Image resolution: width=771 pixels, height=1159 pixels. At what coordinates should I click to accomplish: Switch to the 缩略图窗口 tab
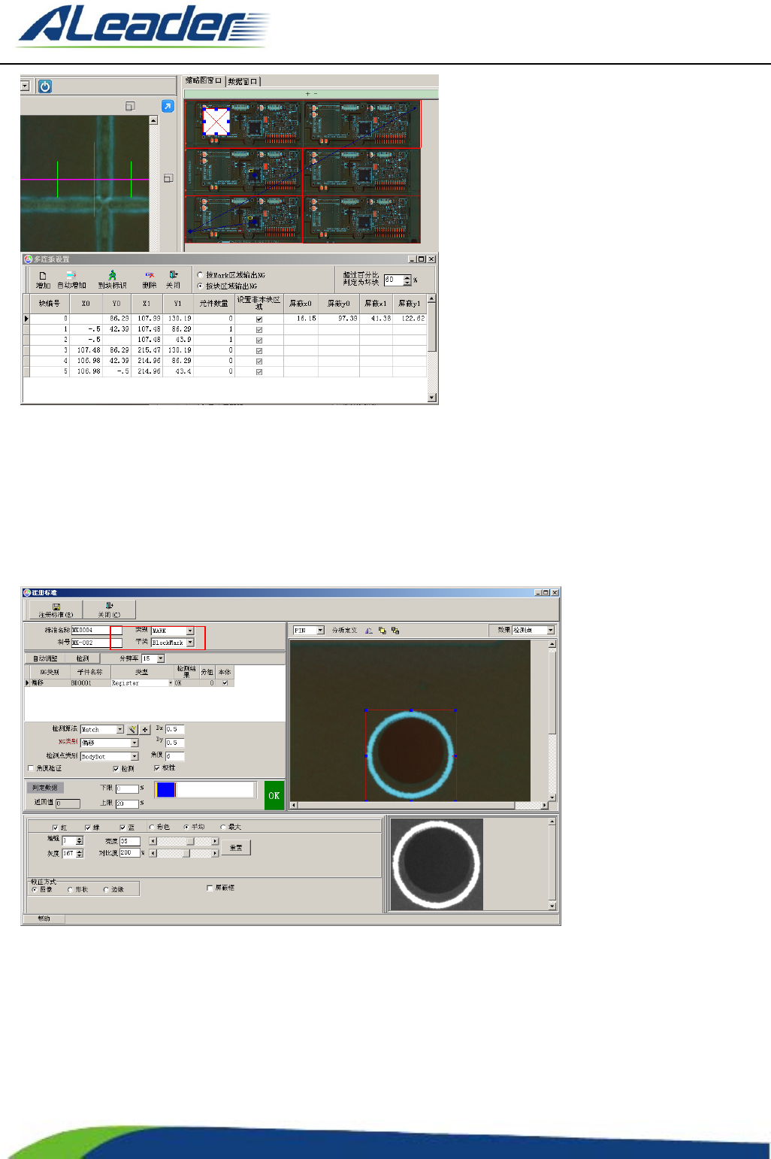tap(204, 81)
